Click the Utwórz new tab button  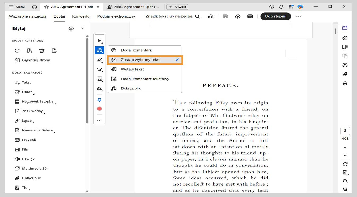click(177, 7)
